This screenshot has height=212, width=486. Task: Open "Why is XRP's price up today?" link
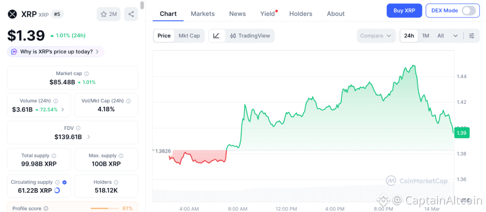[x=56, y=52]
